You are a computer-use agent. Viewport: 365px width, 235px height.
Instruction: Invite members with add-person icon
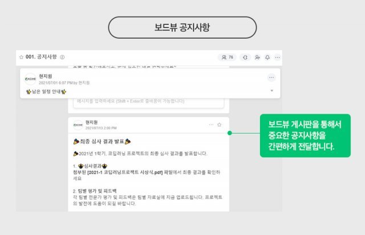[x=257, y=57]
